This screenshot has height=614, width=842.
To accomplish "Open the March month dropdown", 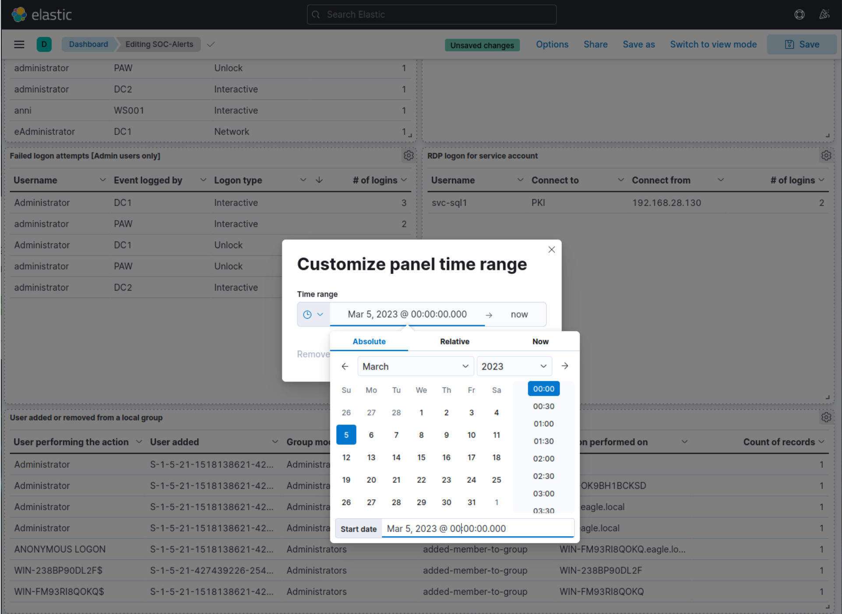I will click(x=415, y=366).
